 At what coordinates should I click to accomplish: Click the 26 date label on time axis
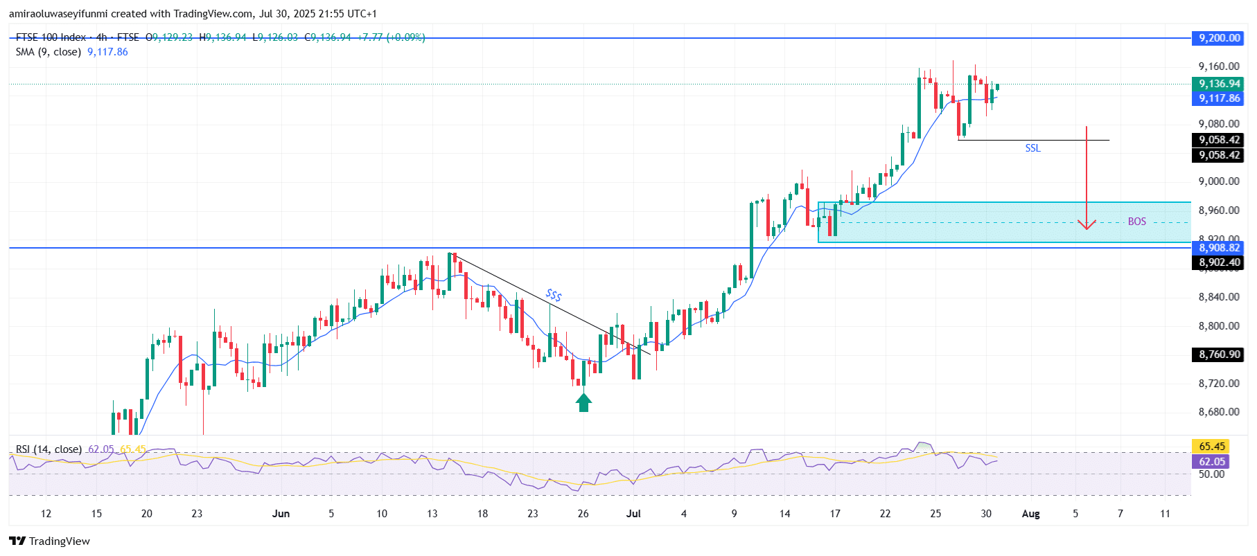583,514
